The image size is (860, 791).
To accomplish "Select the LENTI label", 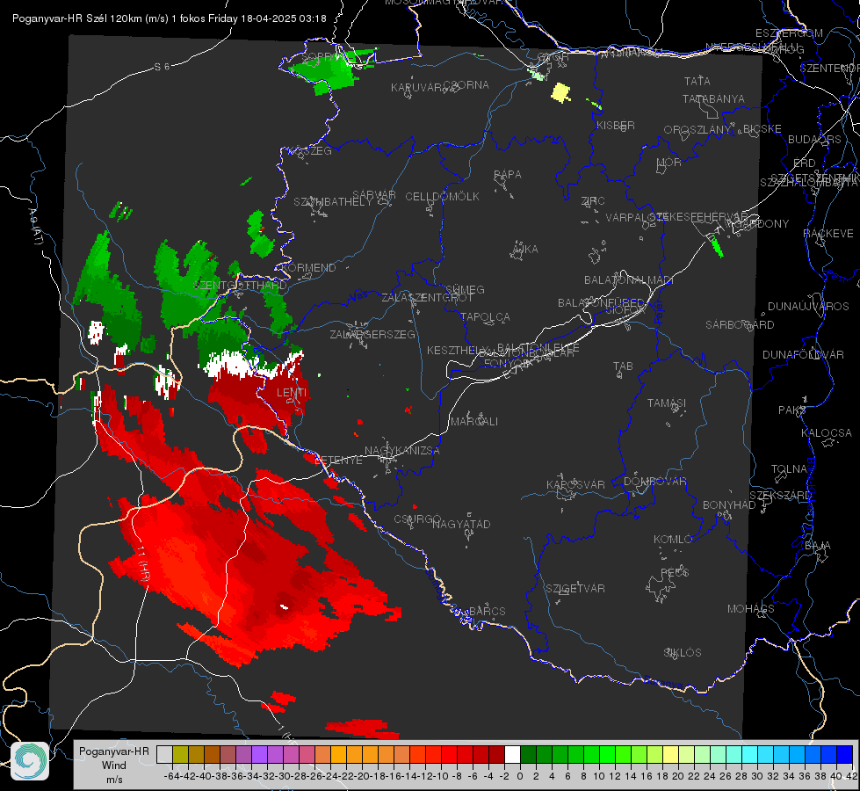I will pos(293,393).
